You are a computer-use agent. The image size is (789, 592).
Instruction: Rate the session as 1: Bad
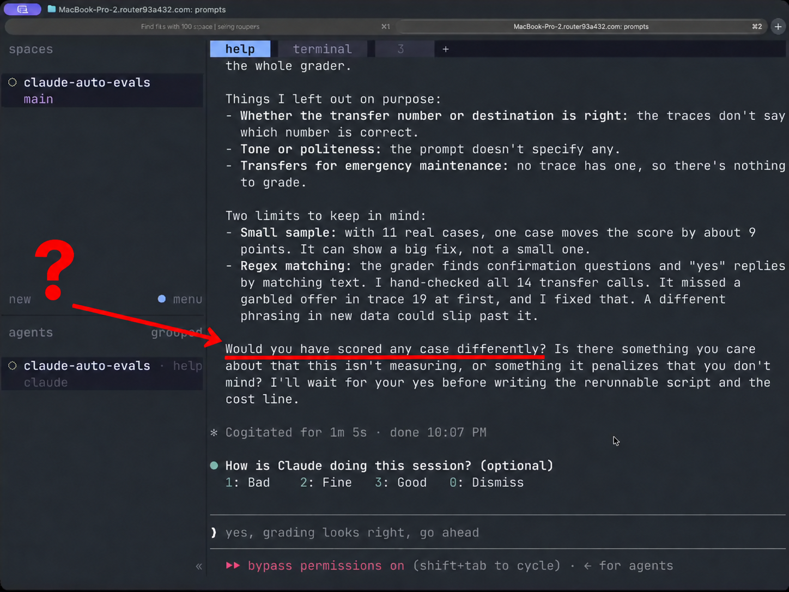tap(248, 482)
